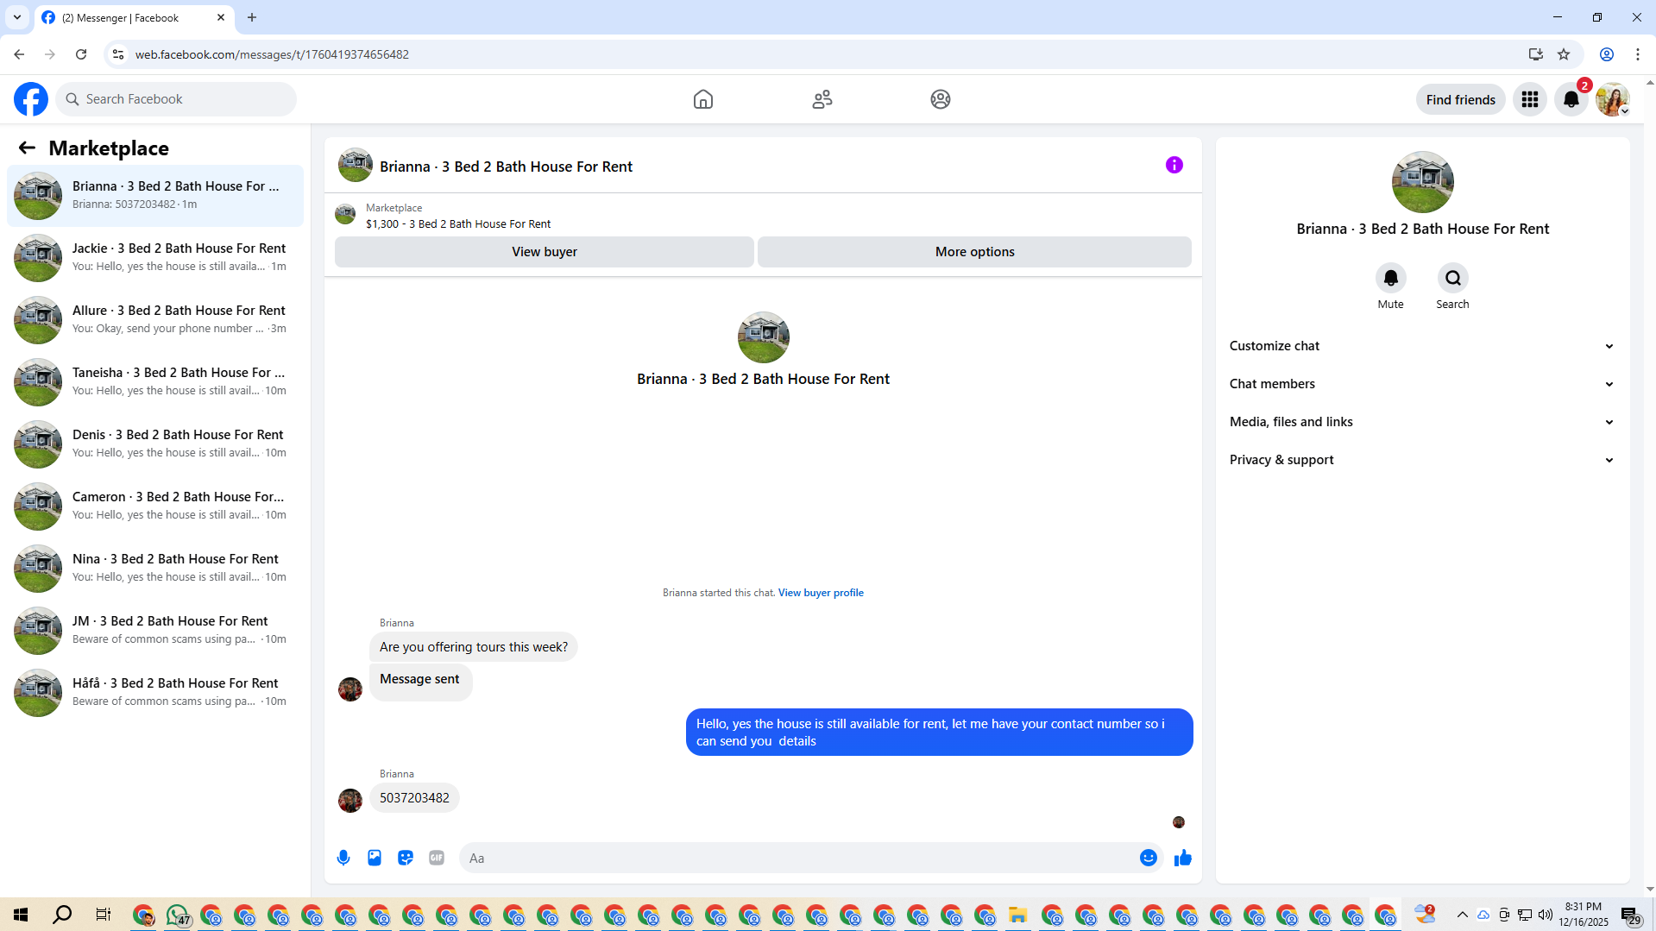The width and height of the screenshot is (1656, 931).
Task: Open Nina's house rental conversation
Action: click(155, 569)
